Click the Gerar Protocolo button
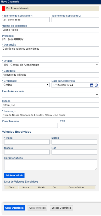 pos(37,208)
